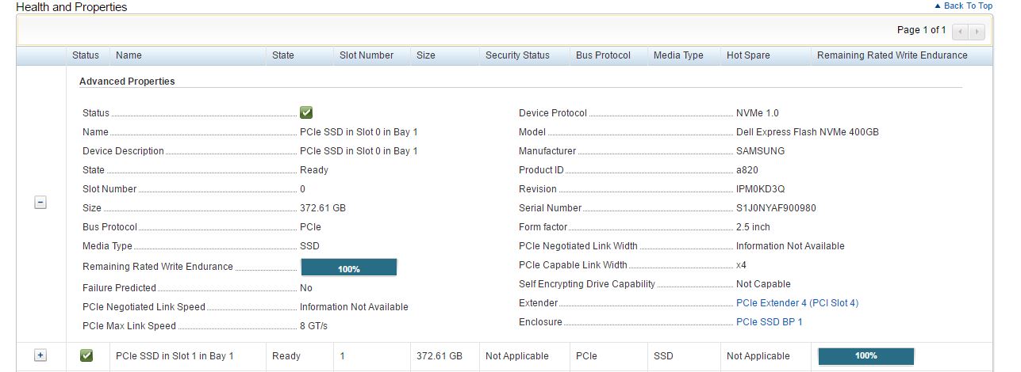Sort by the Security Status column header
1021x372 pixels.
click(x=517, y=55)
